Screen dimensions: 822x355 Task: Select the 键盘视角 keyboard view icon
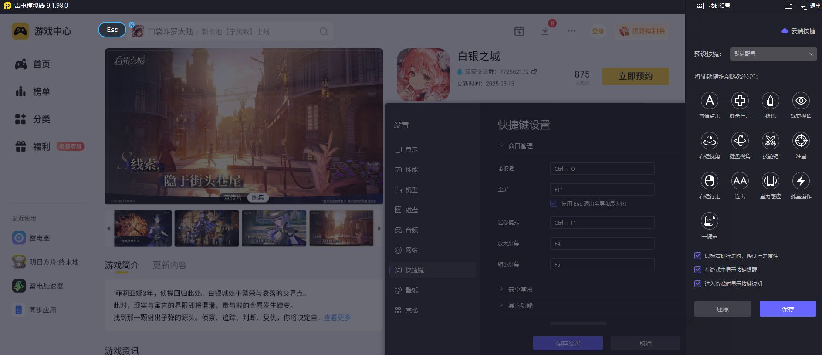[x=740, y=141]
